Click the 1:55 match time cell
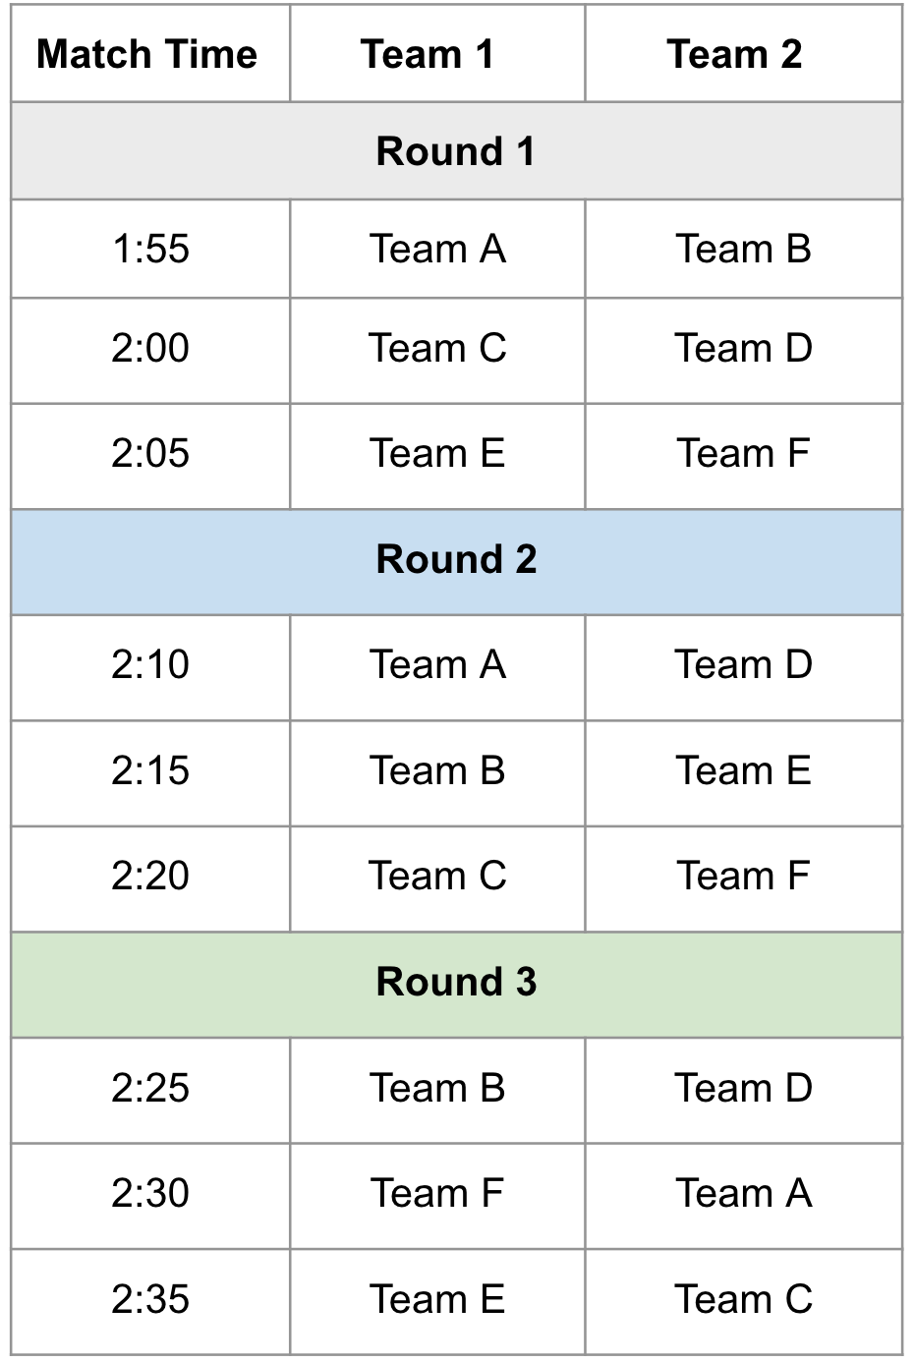This screenshot has height=1362, width=914. [x=150, y=250]
